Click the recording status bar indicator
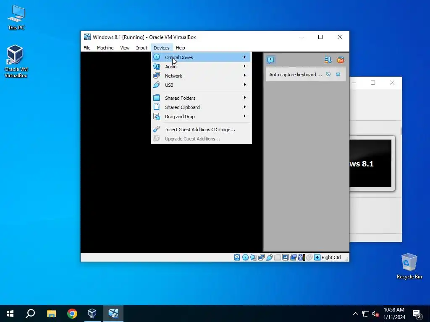430x322 pixels. point(294,257)
